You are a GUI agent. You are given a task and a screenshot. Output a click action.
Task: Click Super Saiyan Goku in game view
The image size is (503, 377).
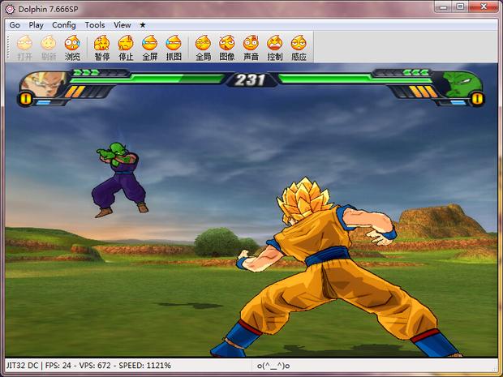pos(333,268)
